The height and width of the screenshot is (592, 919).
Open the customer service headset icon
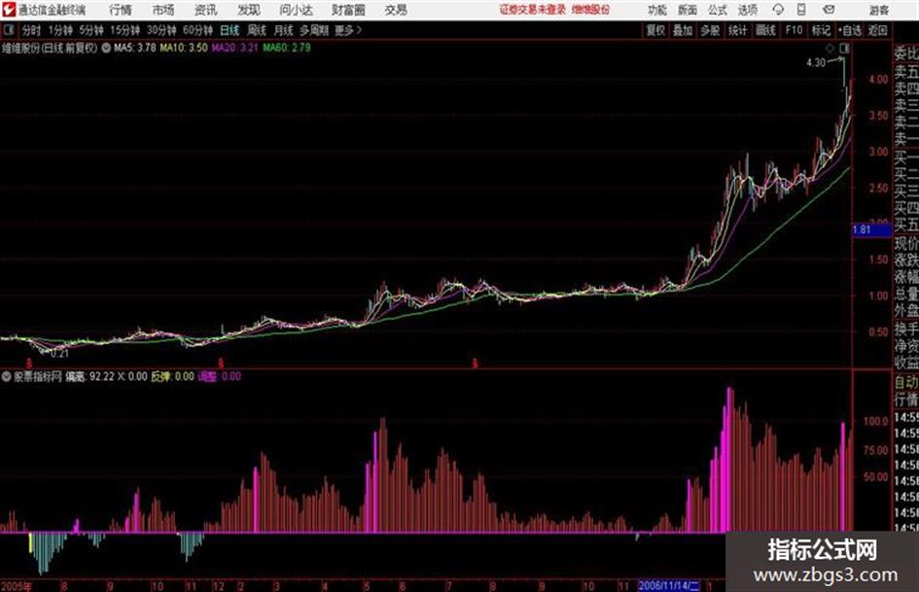[778, 10]
